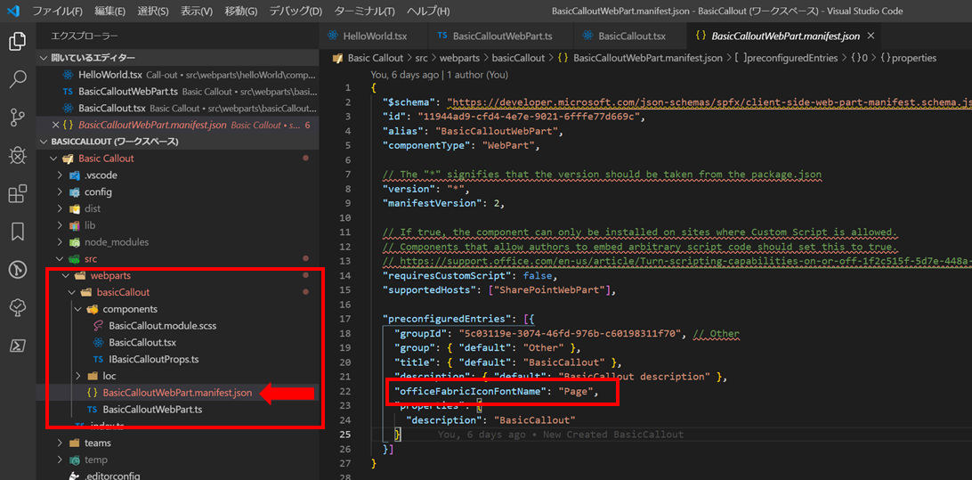
Task: Open the デバッグ(D) menu
Action: pyautogui.click(x=296, y=12)
